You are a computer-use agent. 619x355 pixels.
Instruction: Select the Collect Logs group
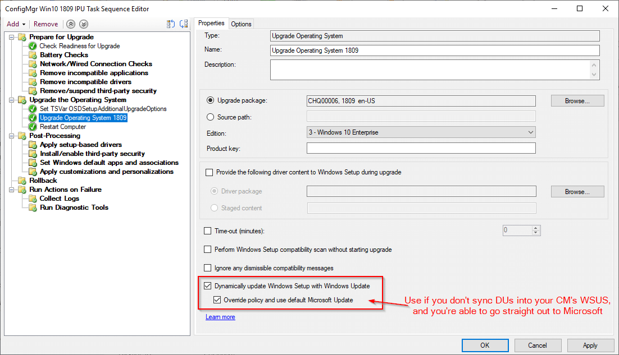(59, 199)
